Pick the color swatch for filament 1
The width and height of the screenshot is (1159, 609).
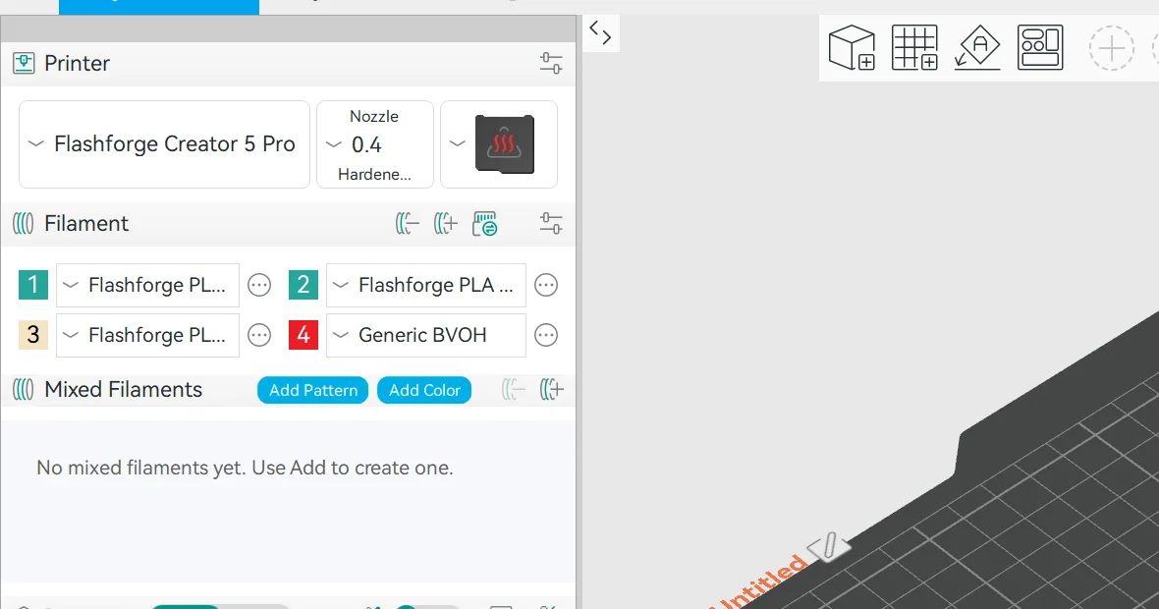[33, 285]
